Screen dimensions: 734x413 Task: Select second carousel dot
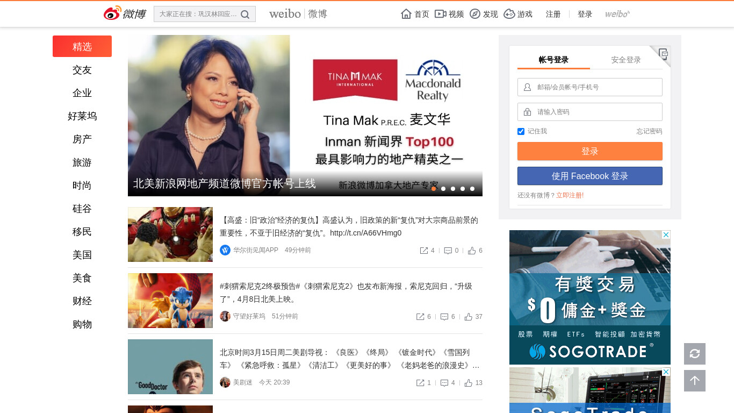pos(443,189)
